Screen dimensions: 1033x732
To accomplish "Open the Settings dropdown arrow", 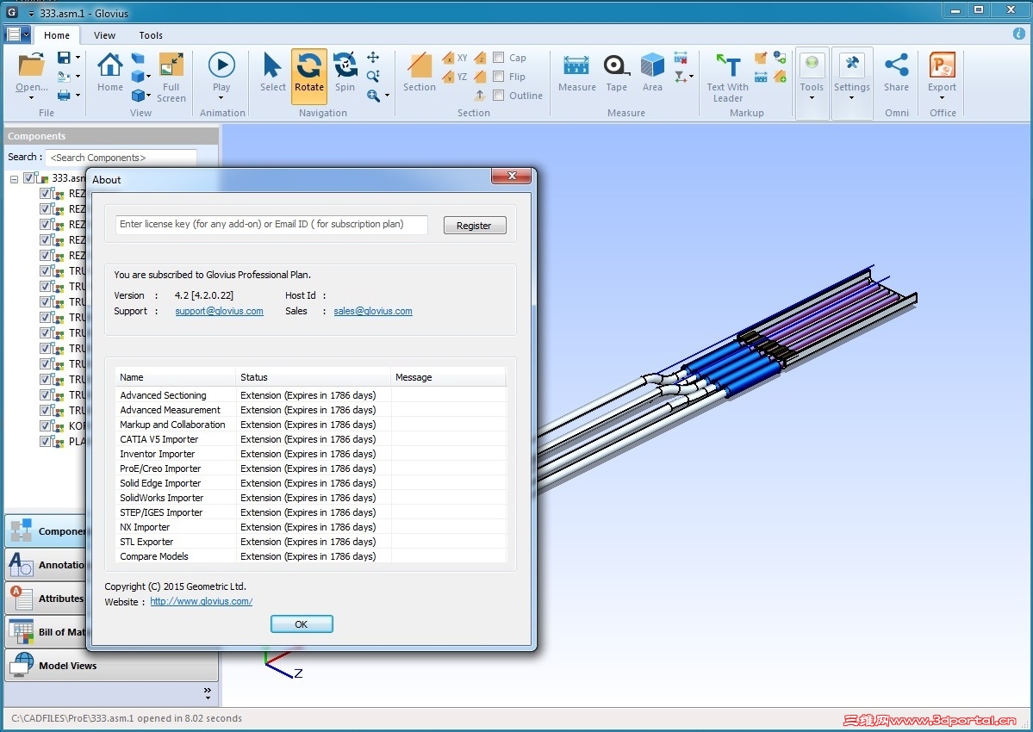I will [852, 98].
